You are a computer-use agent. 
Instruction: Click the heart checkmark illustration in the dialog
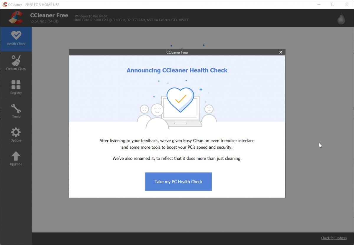point(181,100)
